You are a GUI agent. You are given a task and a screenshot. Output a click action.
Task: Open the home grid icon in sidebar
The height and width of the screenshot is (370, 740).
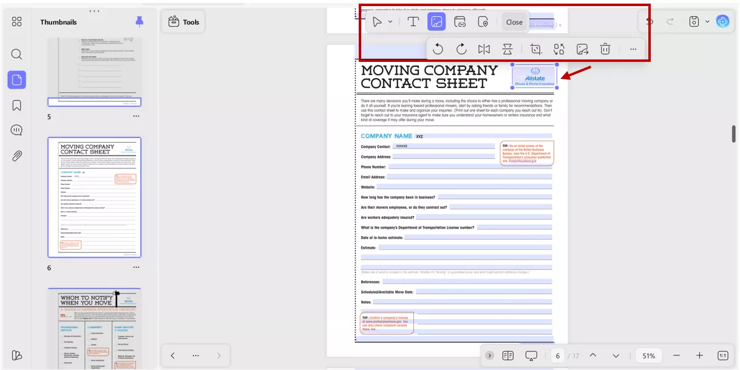click(17, 22)
